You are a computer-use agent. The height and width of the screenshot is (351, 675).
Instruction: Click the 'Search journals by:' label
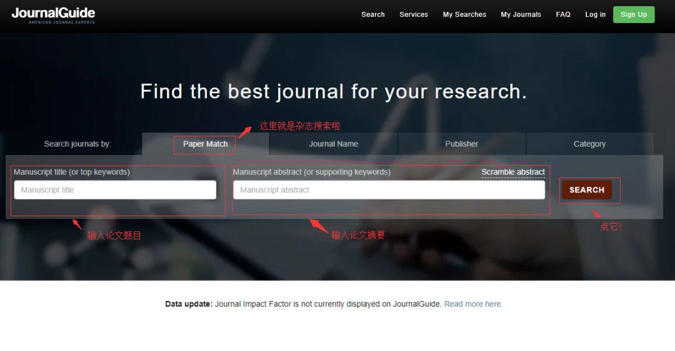(x=77, y=144)
